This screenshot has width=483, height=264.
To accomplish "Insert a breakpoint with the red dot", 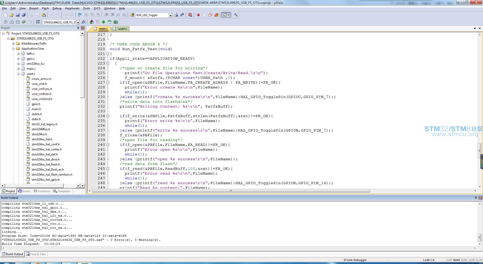I will point(198,15).
